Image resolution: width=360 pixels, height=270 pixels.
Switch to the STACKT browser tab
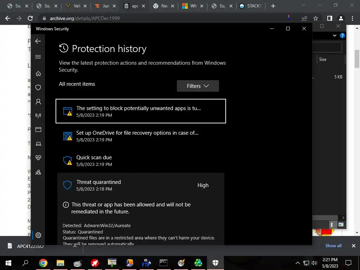(251, 6)
